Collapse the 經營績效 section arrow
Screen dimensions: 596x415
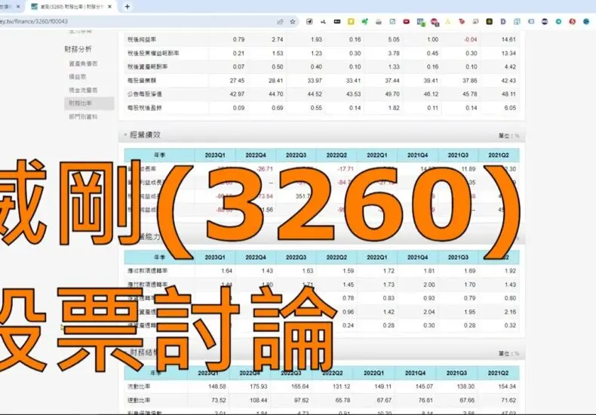[125, 134]
